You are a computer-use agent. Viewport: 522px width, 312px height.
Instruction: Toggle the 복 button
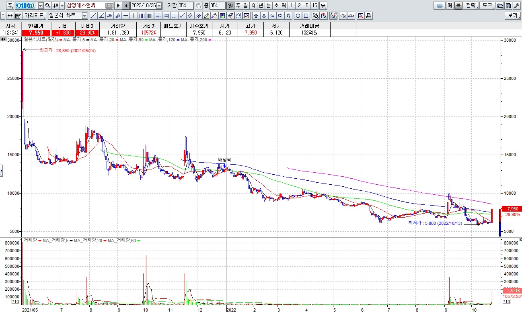(x=458, y=6)
